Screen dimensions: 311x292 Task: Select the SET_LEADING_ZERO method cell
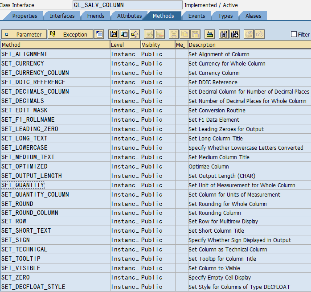click(x=55, y=129)
